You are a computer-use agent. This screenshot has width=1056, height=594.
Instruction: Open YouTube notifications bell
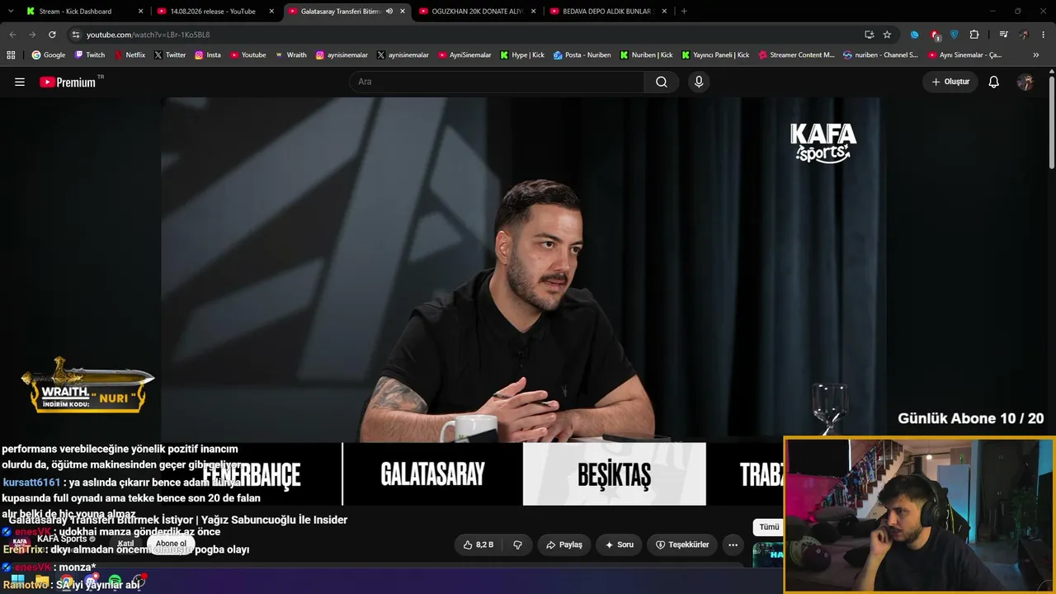[994, 82]
